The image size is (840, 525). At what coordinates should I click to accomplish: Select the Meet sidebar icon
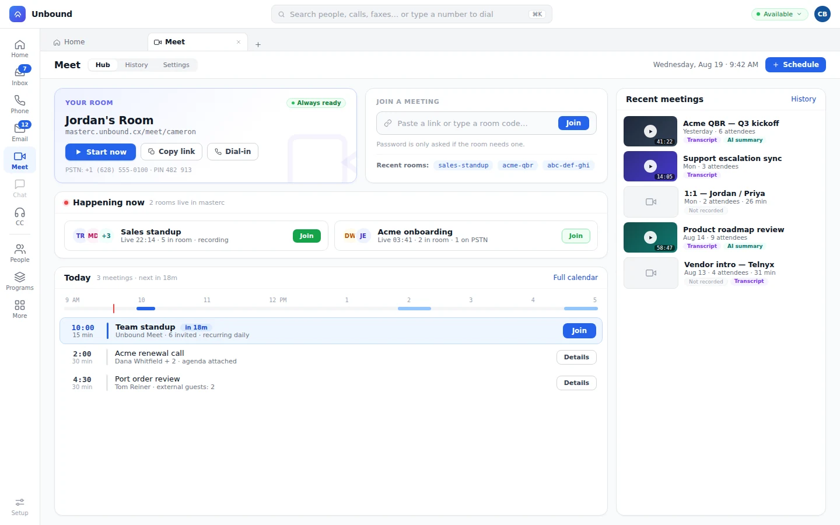pos(20,160)
